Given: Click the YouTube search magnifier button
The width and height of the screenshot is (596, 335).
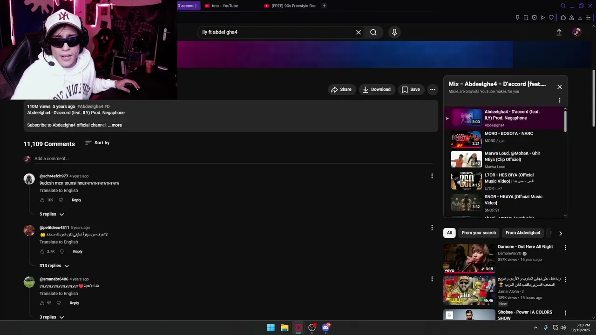Looking at the screenshot, I should pos(373,32).
